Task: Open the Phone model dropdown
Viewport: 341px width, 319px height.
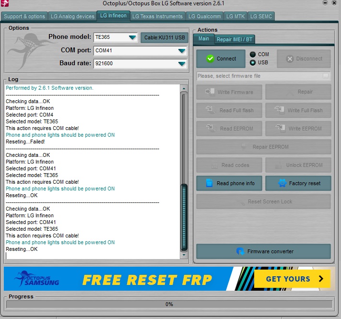Action: pos(132,37)
